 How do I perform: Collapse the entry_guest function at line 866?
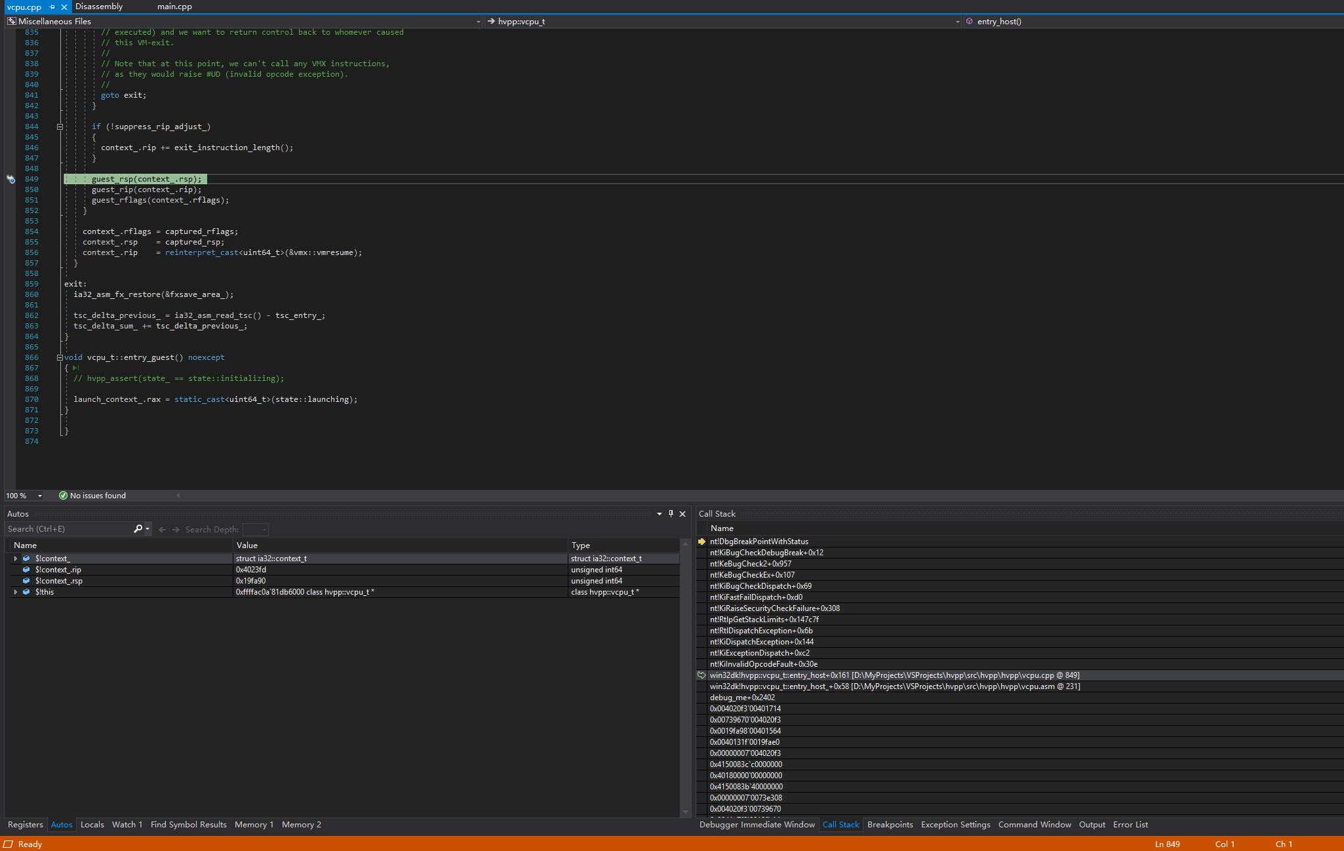[60, 357]
